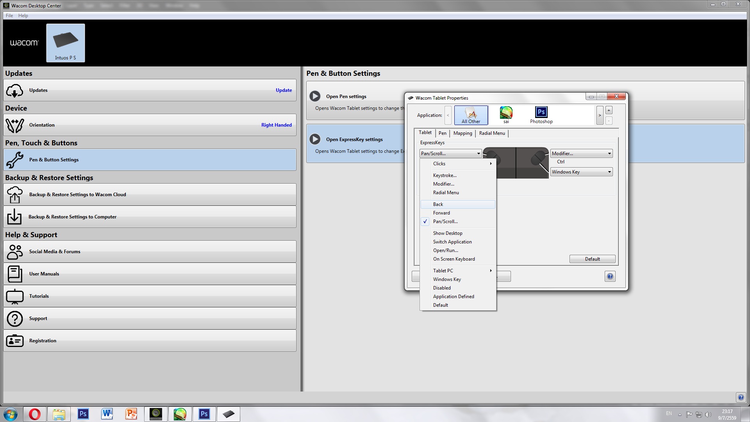Viewport: 750px width, 422px height.
Task: Click the Default button in Tablet Properties
Action: tap(592, 259)
